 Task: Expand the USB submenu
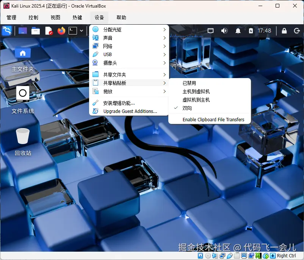[129, 55]
